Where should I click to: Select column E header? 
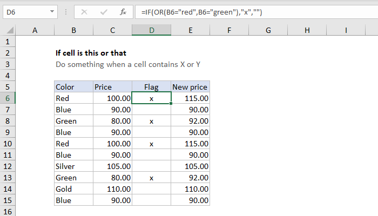point(191,30)
